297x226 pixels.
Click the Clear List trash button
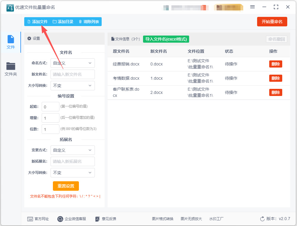89,22
